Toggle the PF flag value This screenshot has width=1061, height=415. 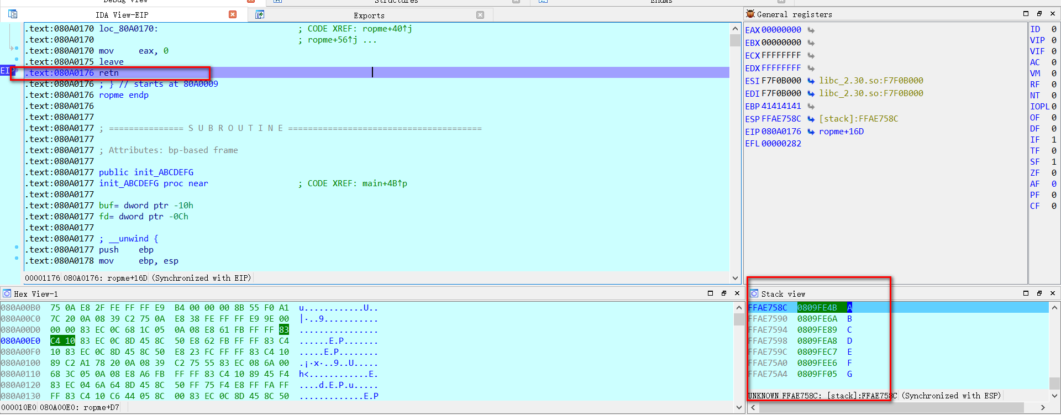[1054, 195]
